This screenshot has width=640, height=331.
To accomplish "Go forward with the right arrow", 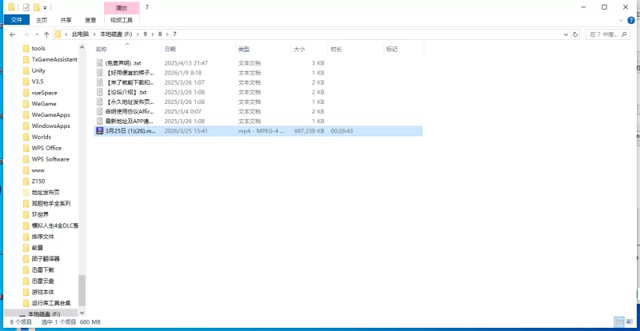I will click(x=26, y=34).
